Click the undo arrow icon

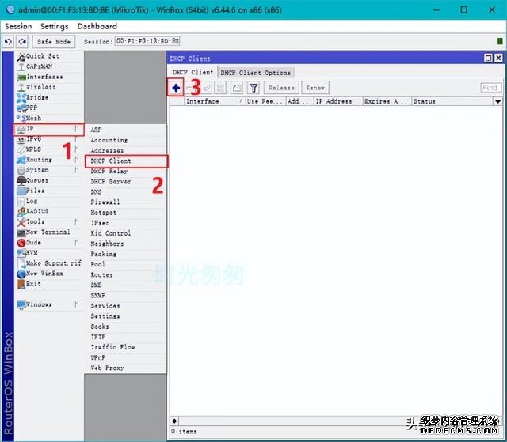pos(8,42)
